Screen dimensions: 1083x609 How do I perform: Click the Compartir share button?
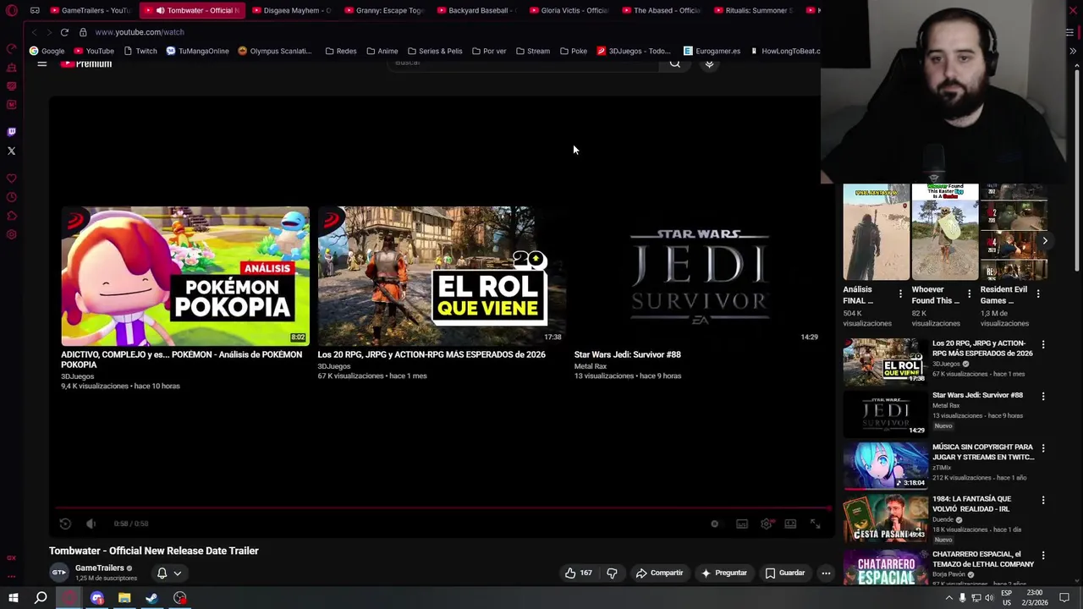(x=659, y=573)
